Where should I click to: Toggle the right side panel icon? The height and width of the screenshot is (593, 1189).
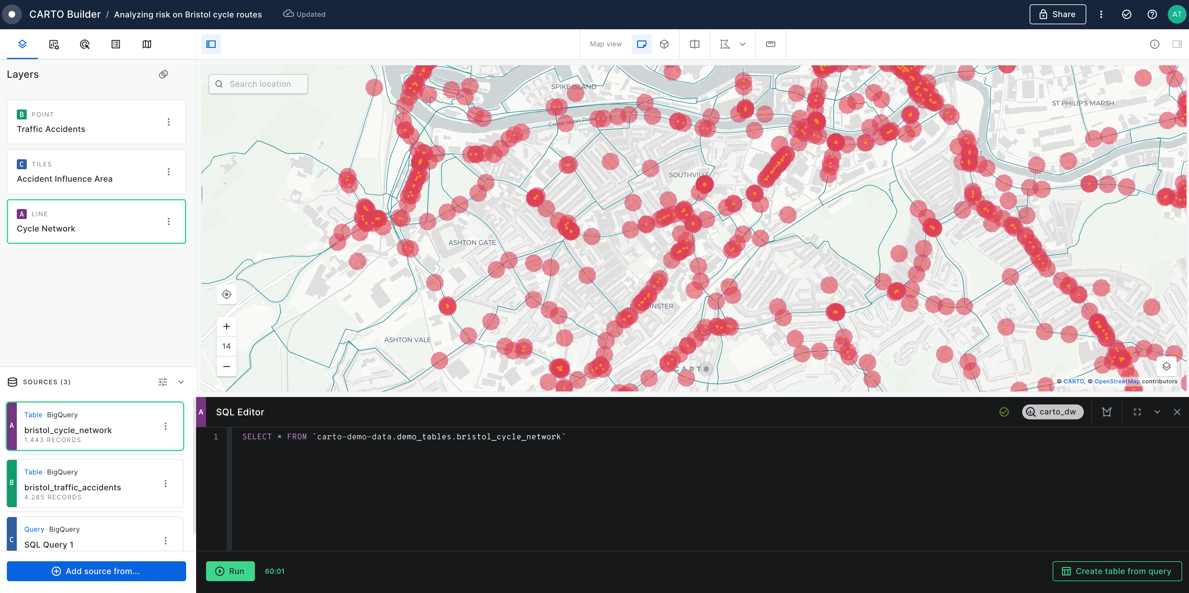pos(1177,44)
